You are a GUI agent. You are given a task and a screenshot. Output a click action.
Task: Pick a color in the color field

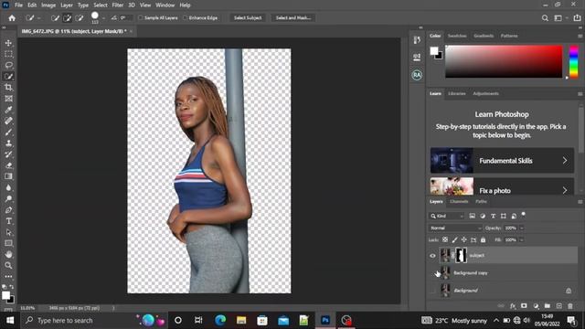pyautogui.click(x=504, y=61)
